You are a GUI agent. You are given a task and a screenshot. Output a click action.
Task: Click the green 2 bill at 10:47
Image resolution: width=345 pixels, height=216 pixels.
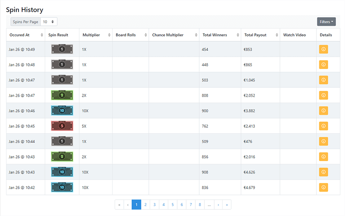pos(62,95)
